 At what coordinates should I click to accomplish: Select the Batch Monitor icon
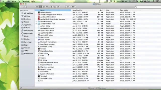click(39, 40)
